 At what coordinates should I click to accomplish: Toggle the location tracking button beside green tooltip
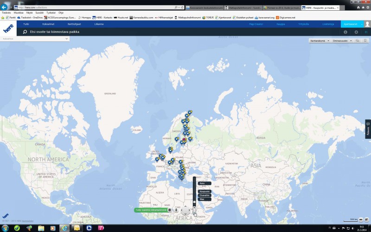pyautogui.click(x=170, y=210)
